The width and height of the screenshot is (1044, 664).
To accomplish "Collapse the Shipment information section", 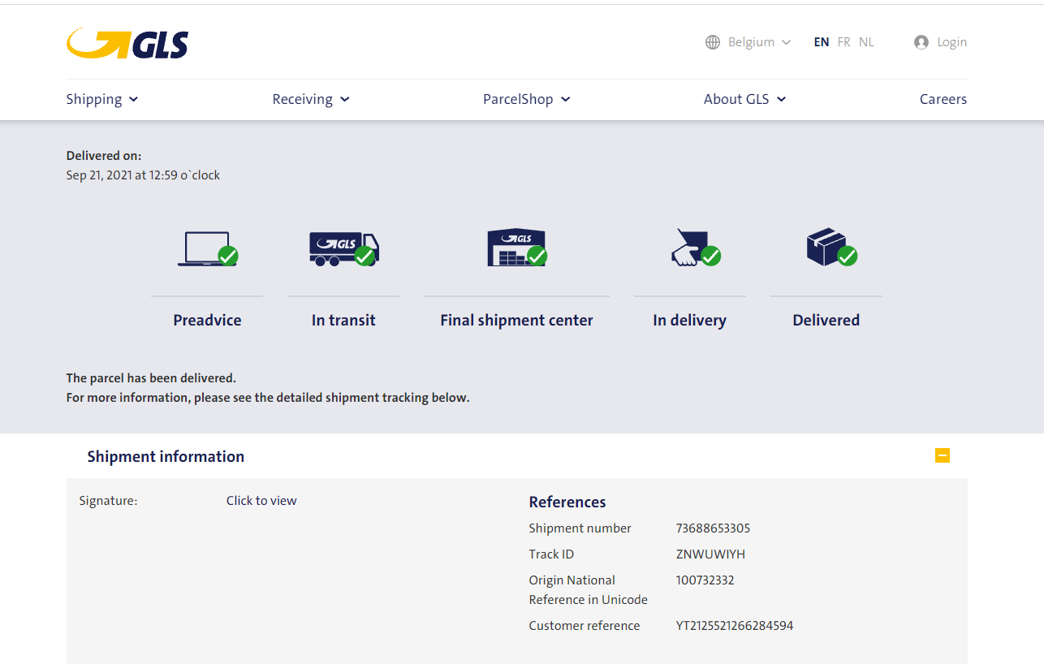I will (x=942, y=455).
